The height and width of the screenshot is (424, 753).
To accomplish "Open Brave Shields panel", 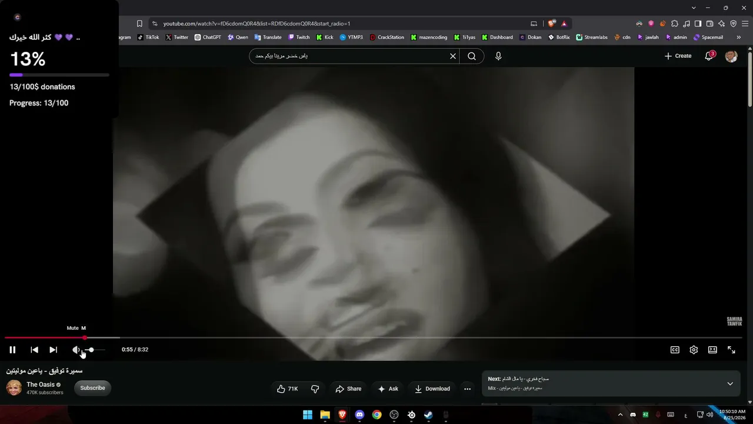I will tap(551, 24).
